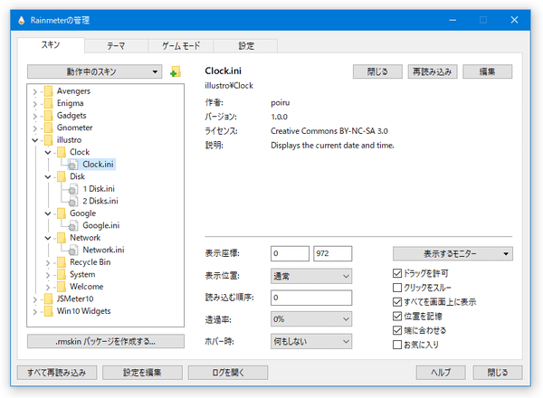
Task: Click the Clock.ini file icon
Action: pos(73,165)
